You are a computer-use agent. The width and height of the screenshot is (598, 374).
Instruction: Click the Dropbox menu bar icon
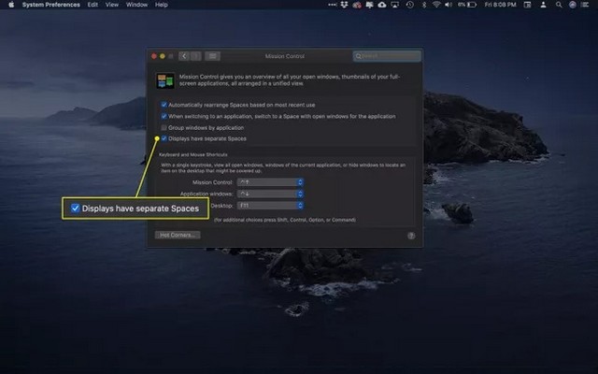click(344, 5)
